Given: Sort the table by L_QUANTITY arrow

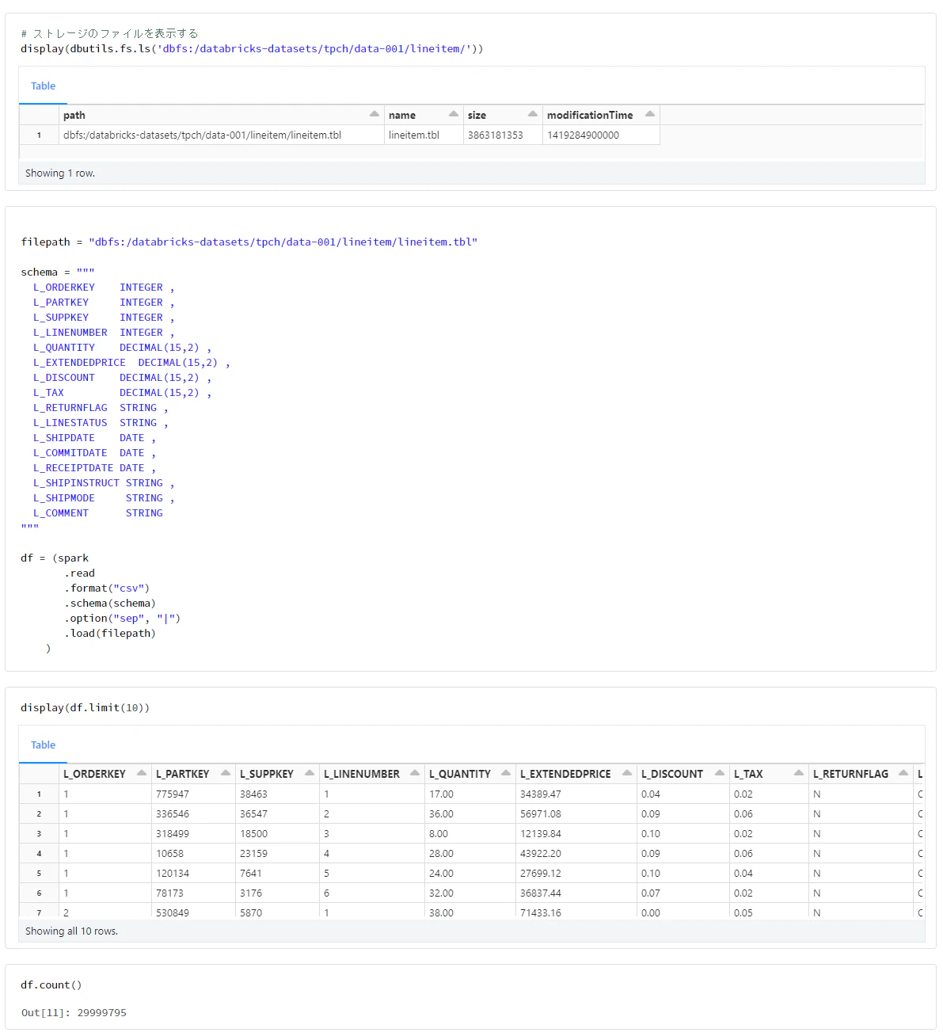Looking at the screenshot, I should click(x=506, y=773).
